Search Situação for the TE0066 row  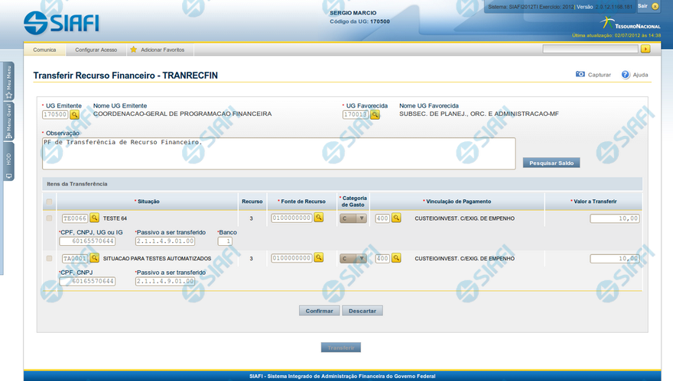(x=95, y=218)
